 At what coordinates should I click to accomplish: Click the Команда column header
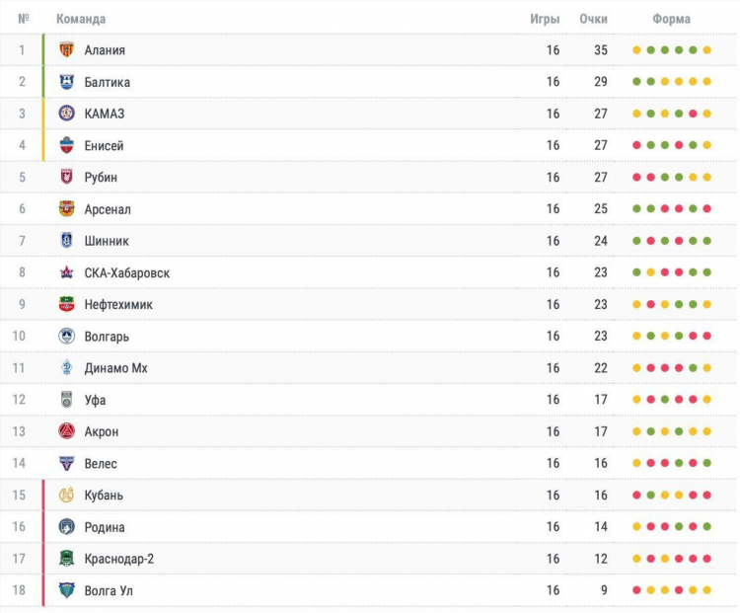pyautogui.click(x=81, y=19)
